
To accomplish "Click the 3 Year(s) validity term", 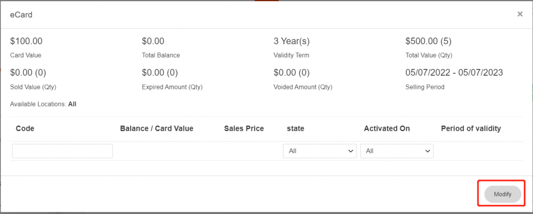I will coord(295,41).
